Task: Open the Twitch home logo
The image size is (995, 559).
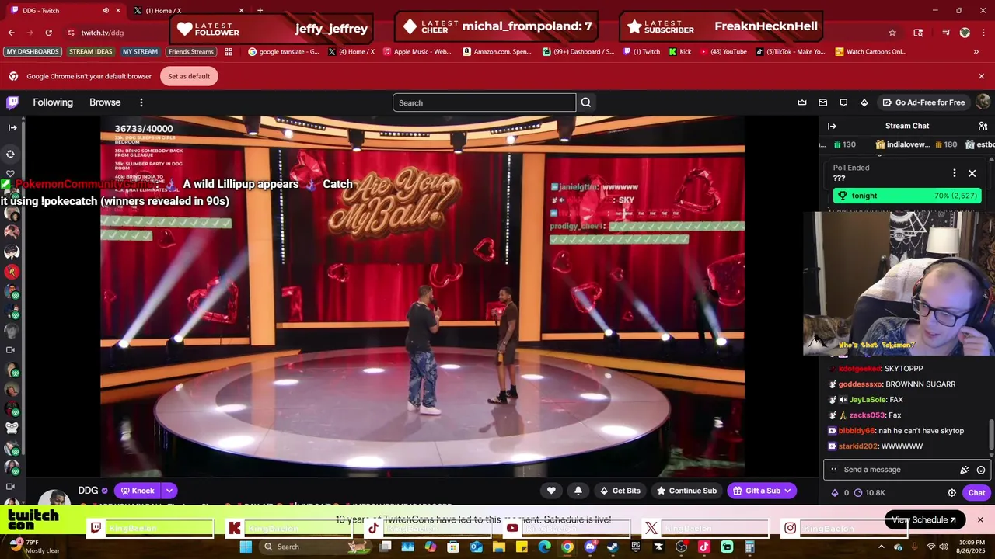Action: pyautogui.click(x=12, y=102)
